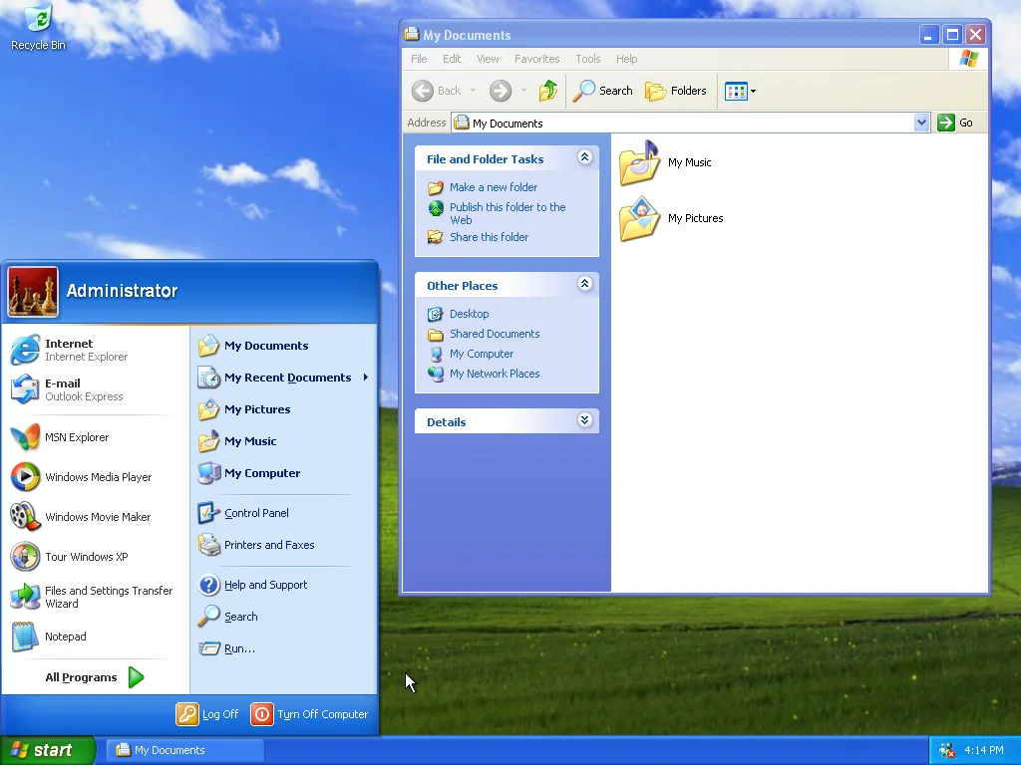Open the Tools menu
1021x765 pixels.
click(x=587, y=59)
